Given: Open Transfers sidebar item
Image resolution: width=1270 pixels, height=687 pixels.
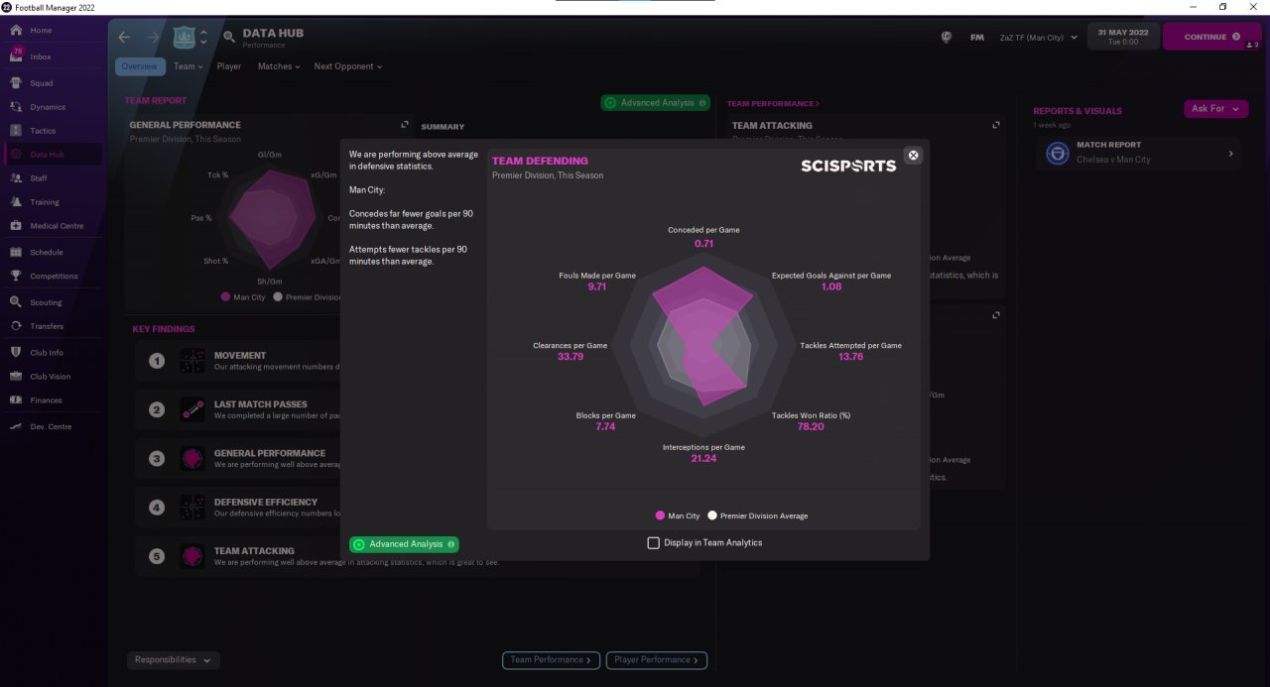Looking at the screenshot, I should (x=46, y=326).
